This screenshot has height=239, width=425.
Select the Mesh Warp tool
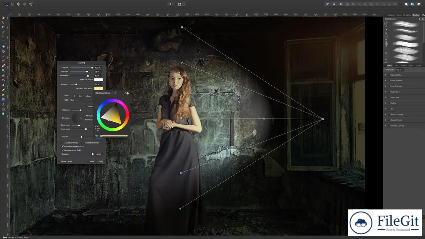point(3,109)
